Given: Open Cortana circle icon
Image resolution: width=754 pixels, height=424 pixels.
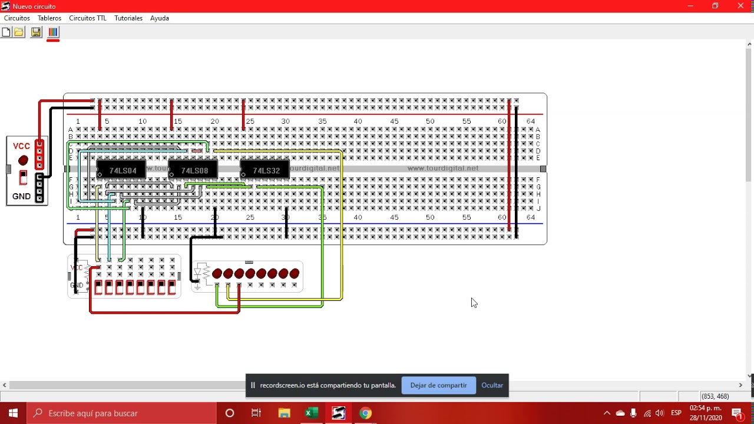Looking at the screenshot, I should [x=230, y=413].
